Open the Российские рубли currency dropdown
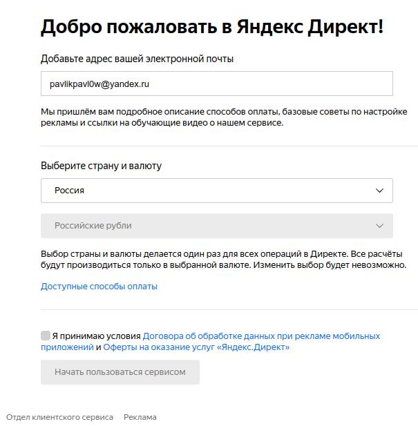418x444 pixels. pos(217,226)
